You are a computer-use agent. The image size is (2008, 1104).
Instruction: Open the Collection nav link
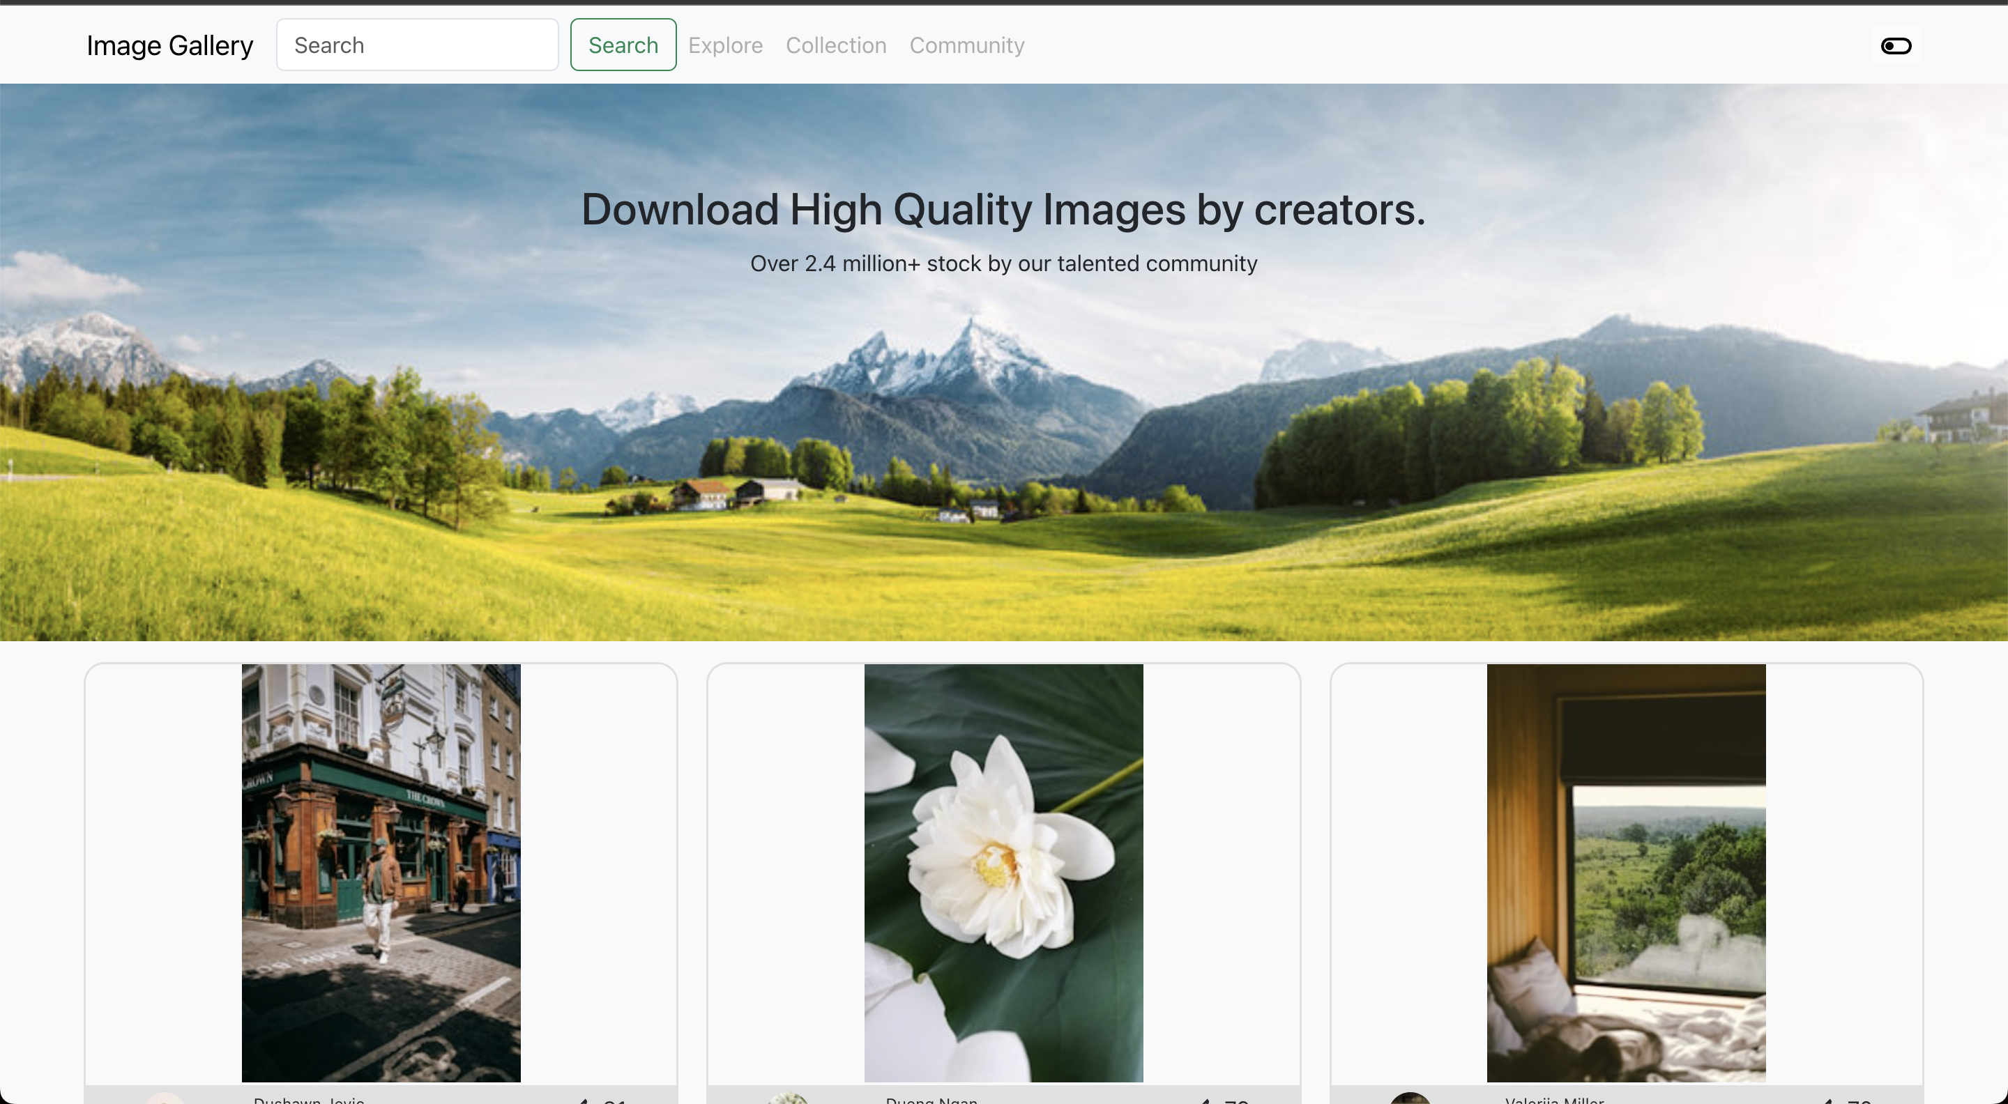tap(836, 45)
